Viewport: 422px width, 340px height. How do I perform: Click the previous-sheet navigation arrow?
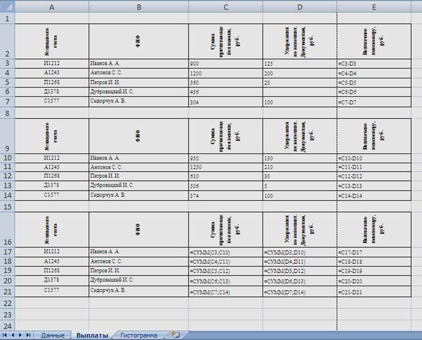tap(13, 334)
